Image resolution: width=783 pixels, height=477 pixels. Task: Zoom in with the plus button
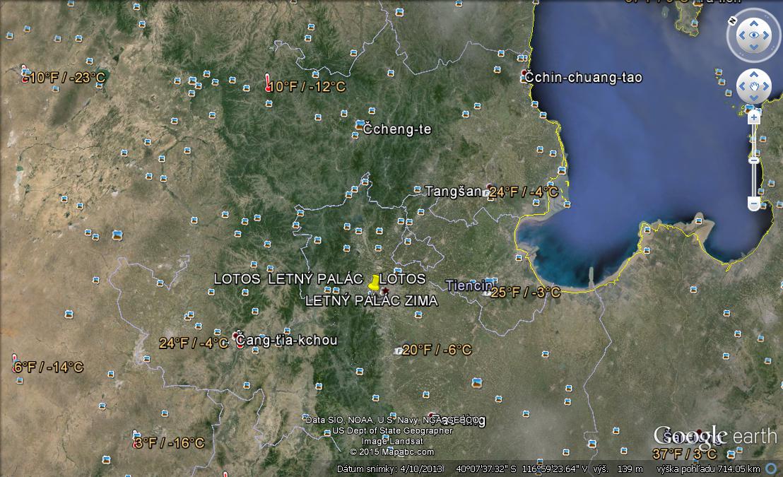pos(754,117)
